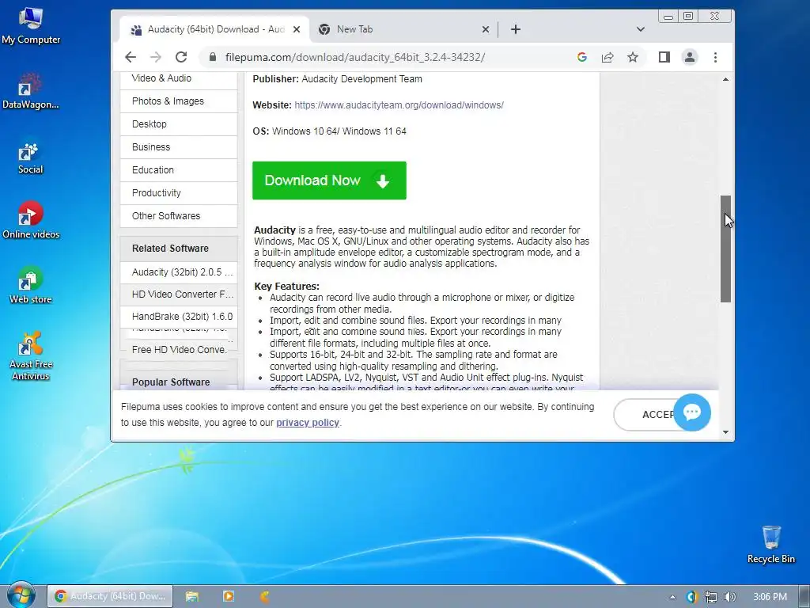Click the Related Software heading

171,248
